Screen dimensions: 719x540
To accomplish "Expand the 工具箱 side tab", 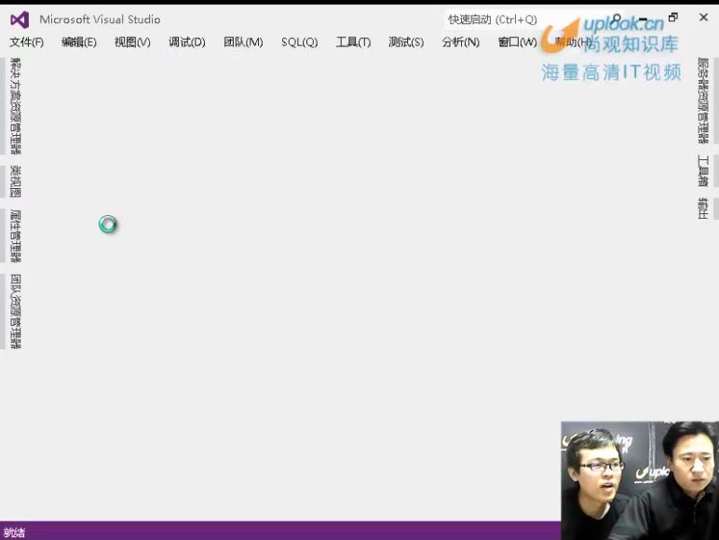I will coord(703,170).
